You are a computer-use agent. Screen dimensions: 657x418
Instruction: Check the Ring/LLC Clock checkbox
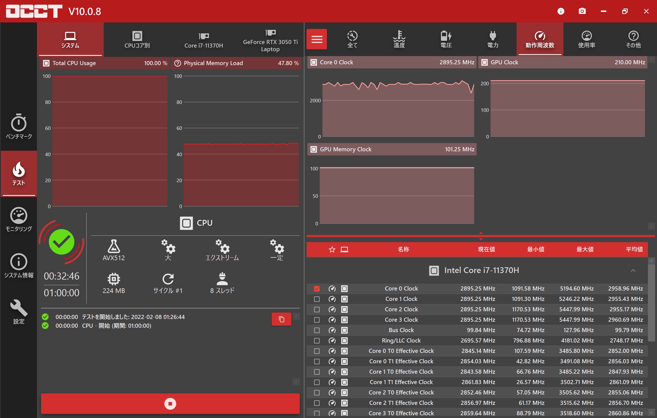coord(317,341)
